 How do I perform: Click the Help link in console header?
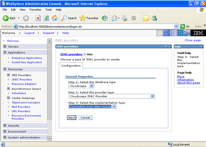click(x=66, y=33)
